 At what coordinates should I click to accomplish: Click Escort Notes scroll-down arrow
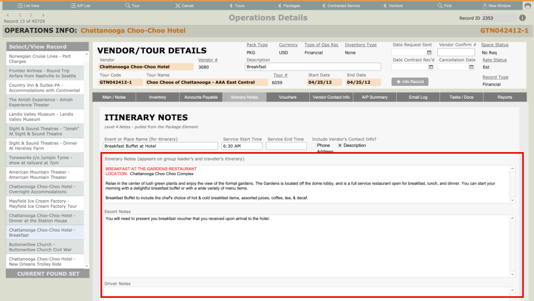(x=512, y=274)
